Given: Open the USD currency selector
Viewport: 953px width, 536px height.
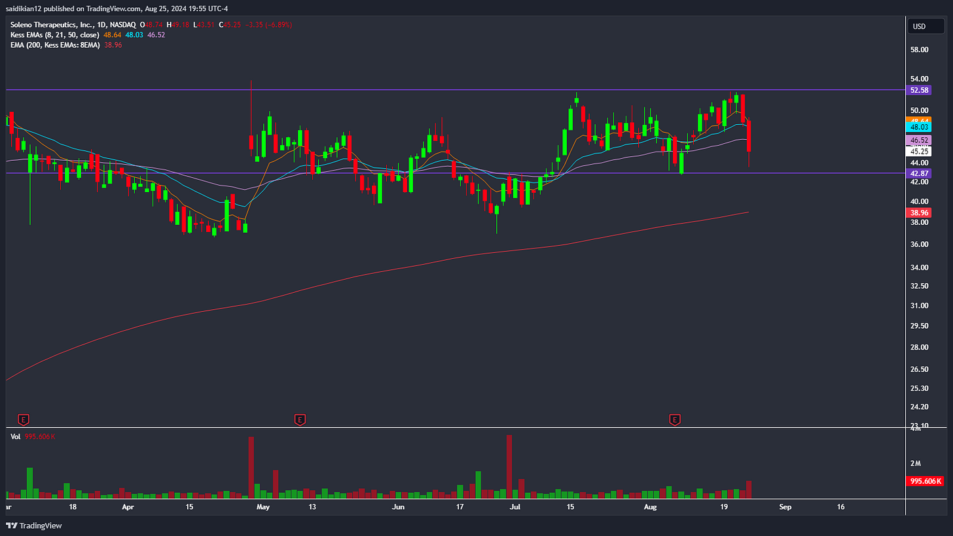Looking at the screenshot, I should point(924,27).
